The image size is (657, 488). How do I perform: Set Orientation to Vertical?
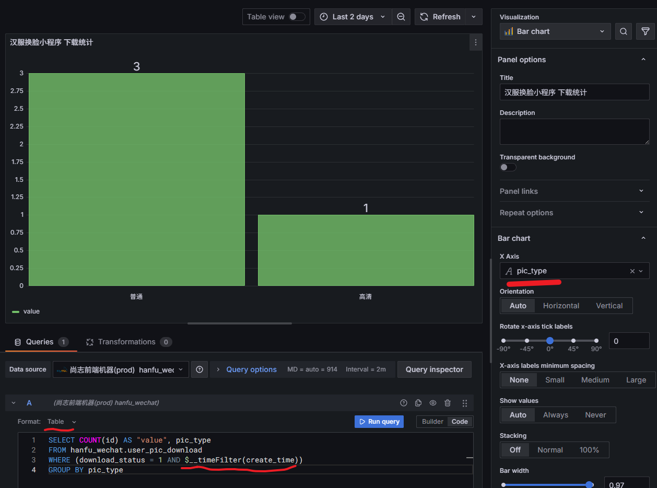click(x=609, y=306)
